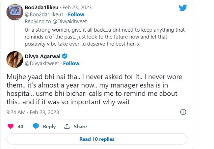Open the Boo2da1likeu display name

click(42, 7)
